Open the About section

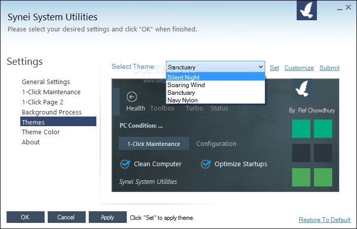[x=30, y=142]
